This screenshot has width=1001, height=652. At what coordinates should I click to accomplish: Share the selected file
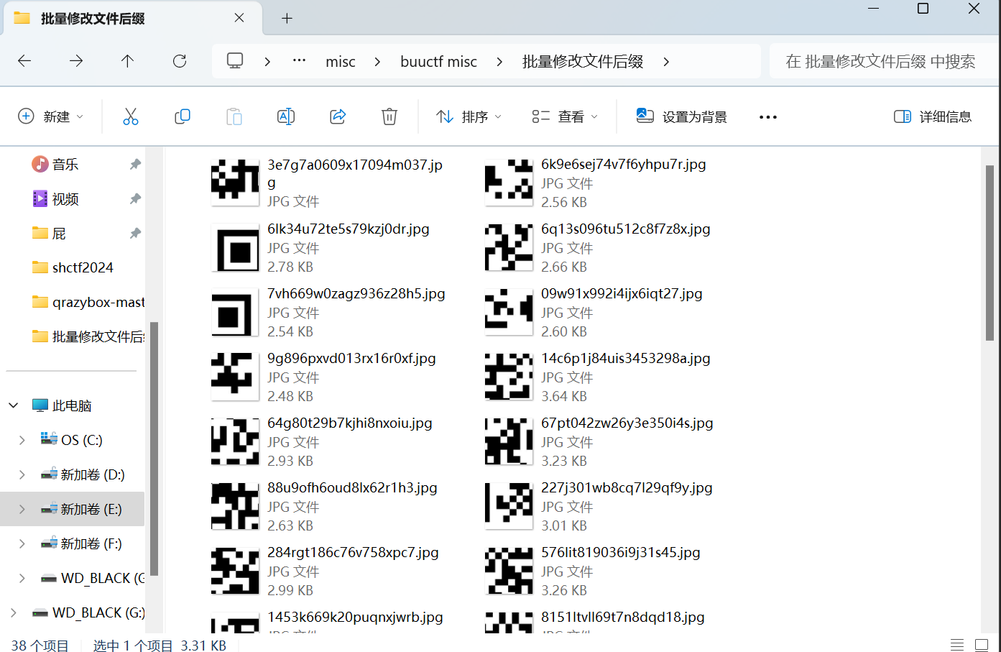coord(338,116)
